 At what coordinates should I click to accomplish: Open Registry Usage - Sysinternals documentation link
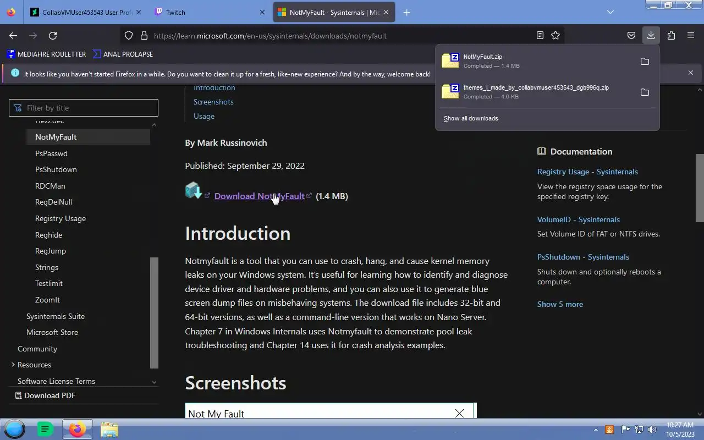[x=587, y=172]
